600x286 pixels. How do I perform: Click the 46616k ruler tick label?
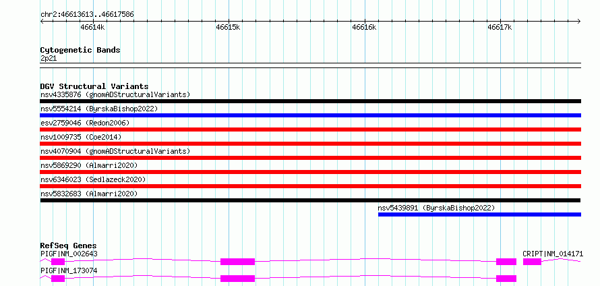tap(364, 27)
